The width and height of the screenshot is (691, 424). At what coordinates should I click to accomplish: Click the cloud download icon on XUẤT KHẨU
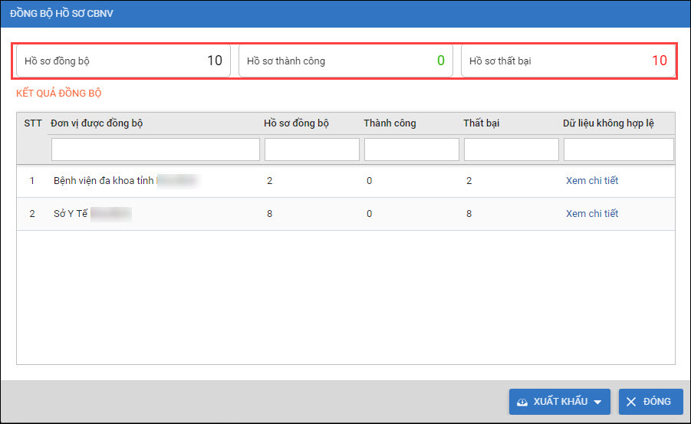(522, 402)
